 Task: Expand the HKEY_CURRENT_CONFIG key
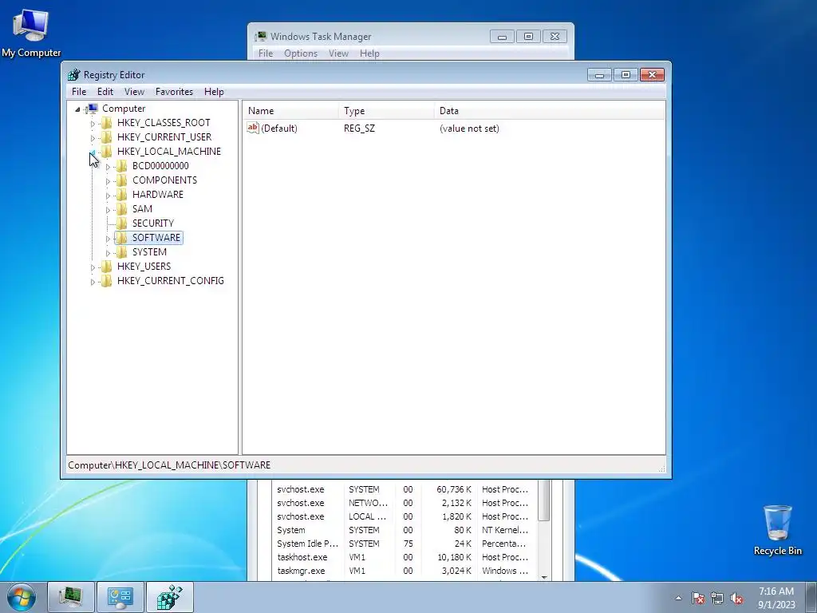pos(93,282)
